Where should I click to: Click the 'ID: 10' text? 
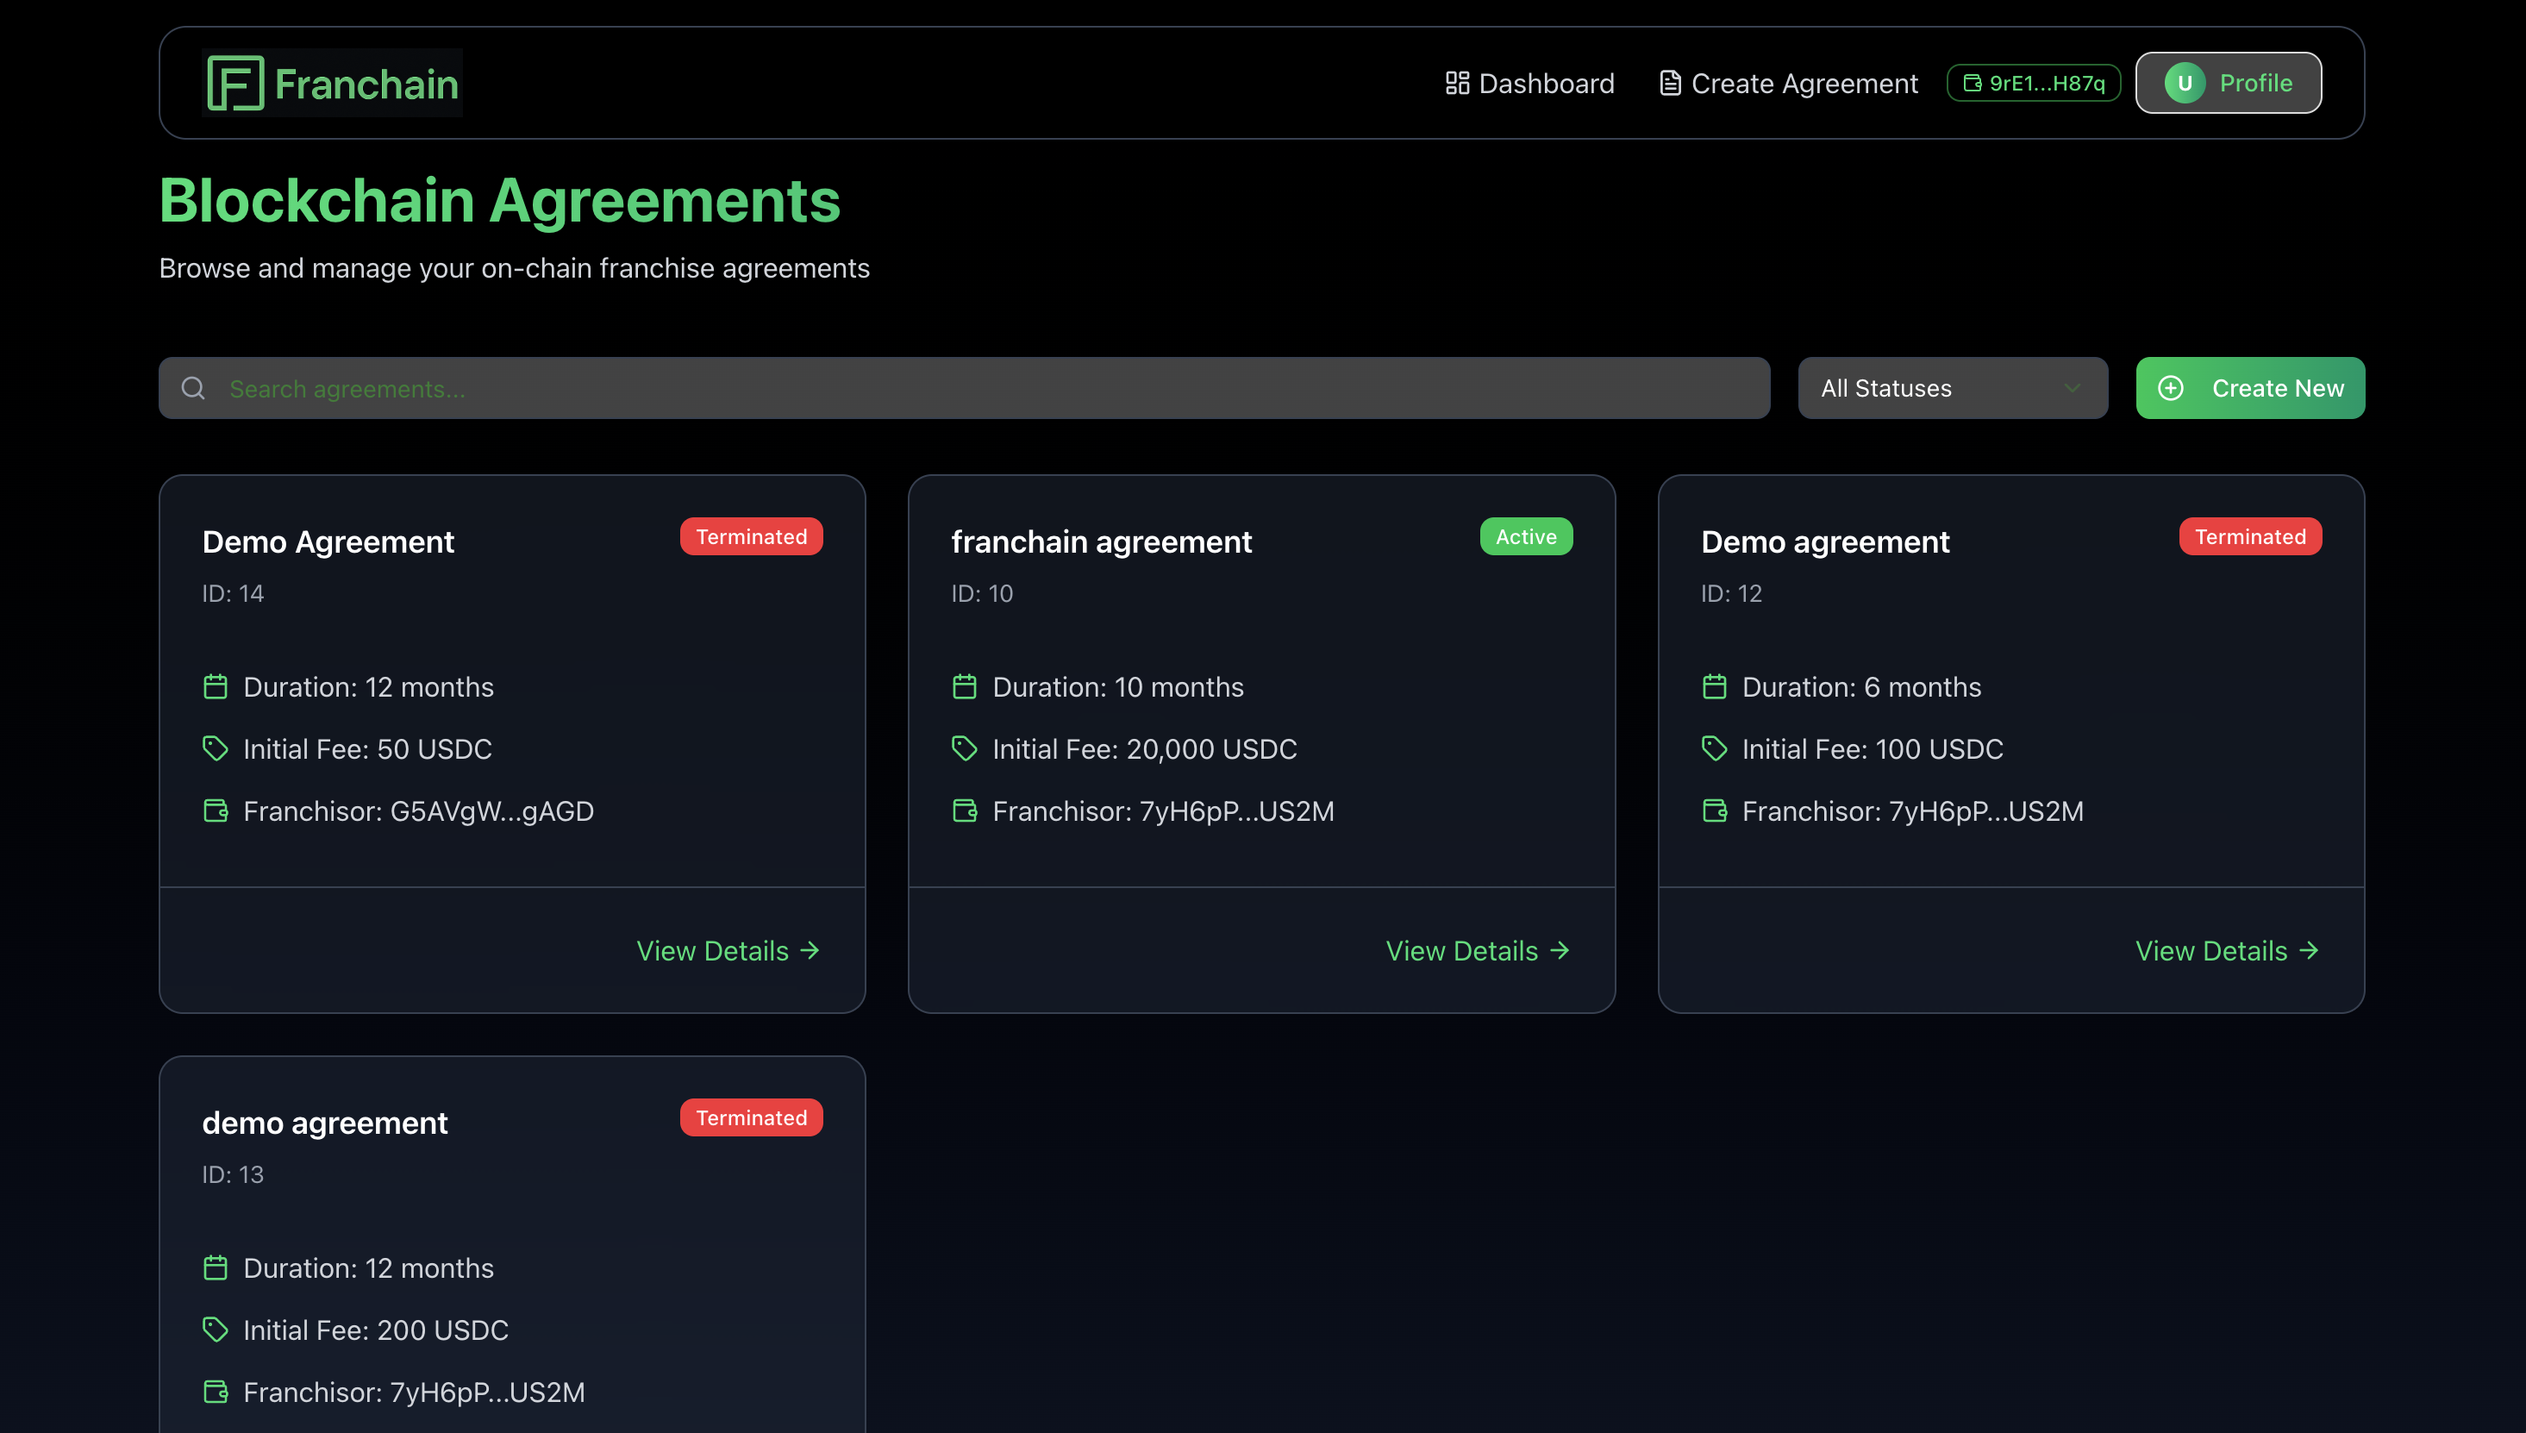982,592
